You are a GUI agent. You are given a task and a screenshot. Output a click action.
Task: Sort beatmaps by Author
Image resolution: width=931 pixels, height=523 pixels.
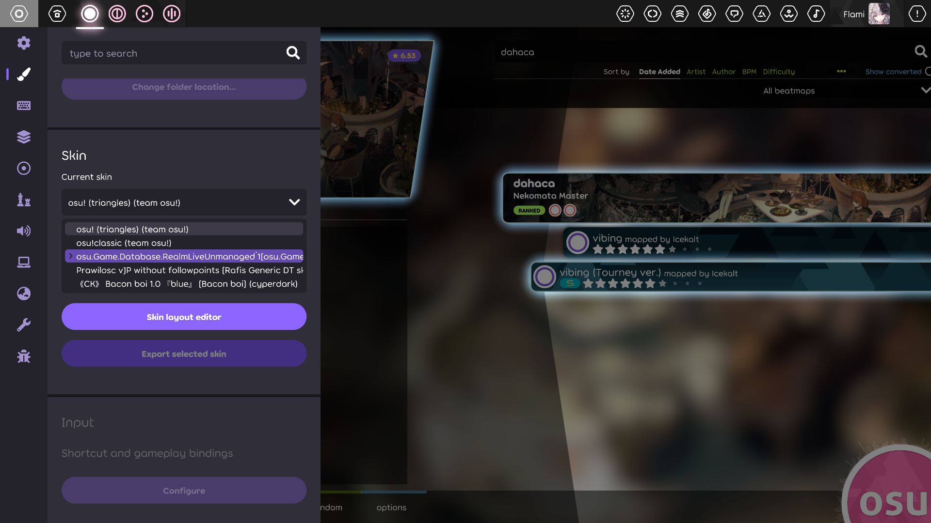point(723,72)
